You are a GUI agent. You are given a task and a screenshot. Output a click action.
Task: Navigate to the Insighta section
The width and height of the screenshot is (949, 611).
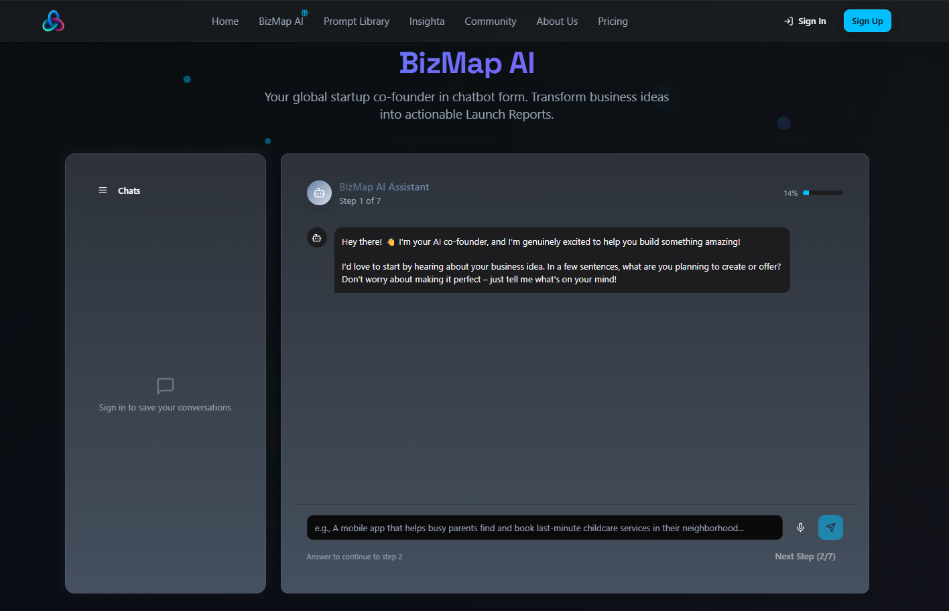(426, 21)
